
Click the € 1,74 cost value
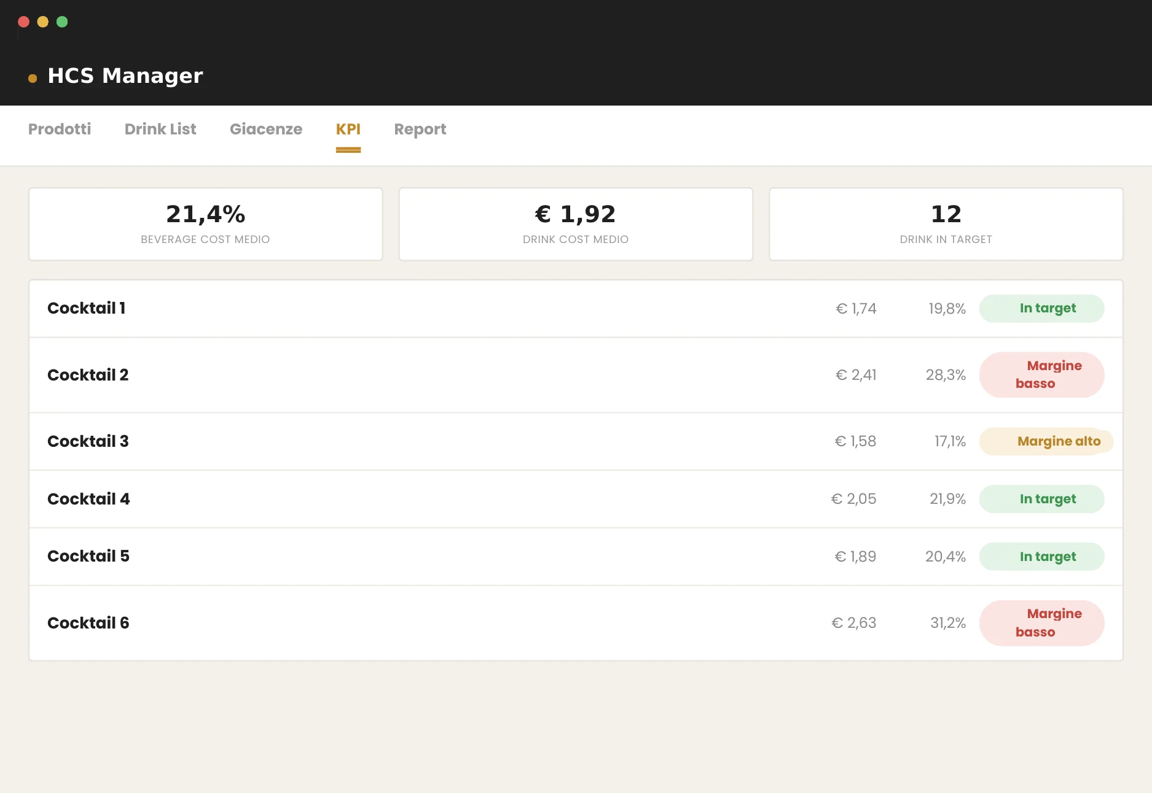(856, 309)
